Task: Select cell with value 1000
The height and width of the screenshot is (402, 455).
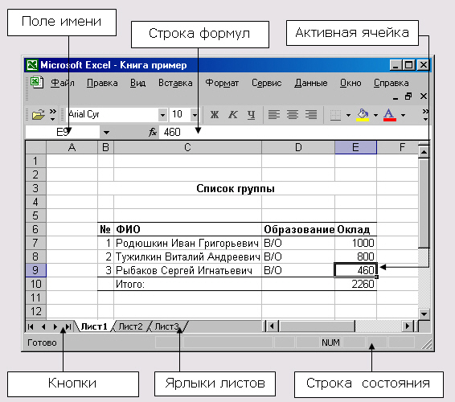Action: tap(356, 243)
